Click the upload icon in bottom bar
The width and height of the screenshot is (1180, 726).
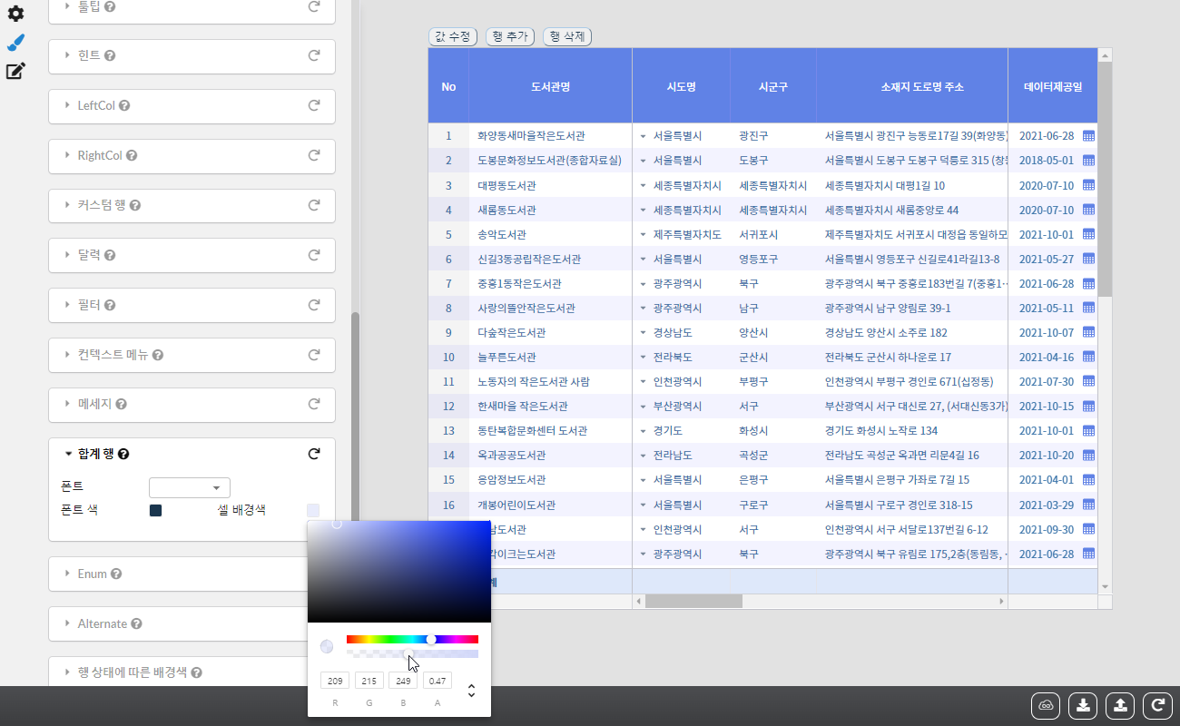(x=1120, y=705)
